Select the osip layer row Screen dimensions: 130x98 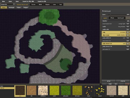click(116, 32)
